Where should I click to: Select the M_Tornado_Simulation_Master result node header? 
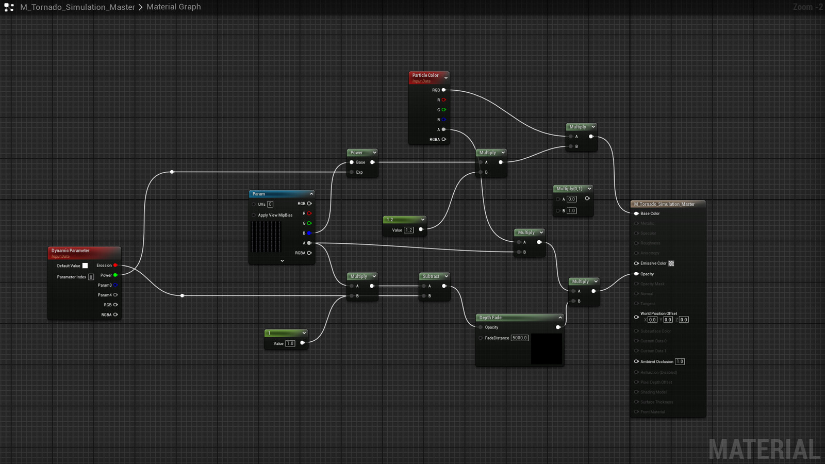pos(668,204)
